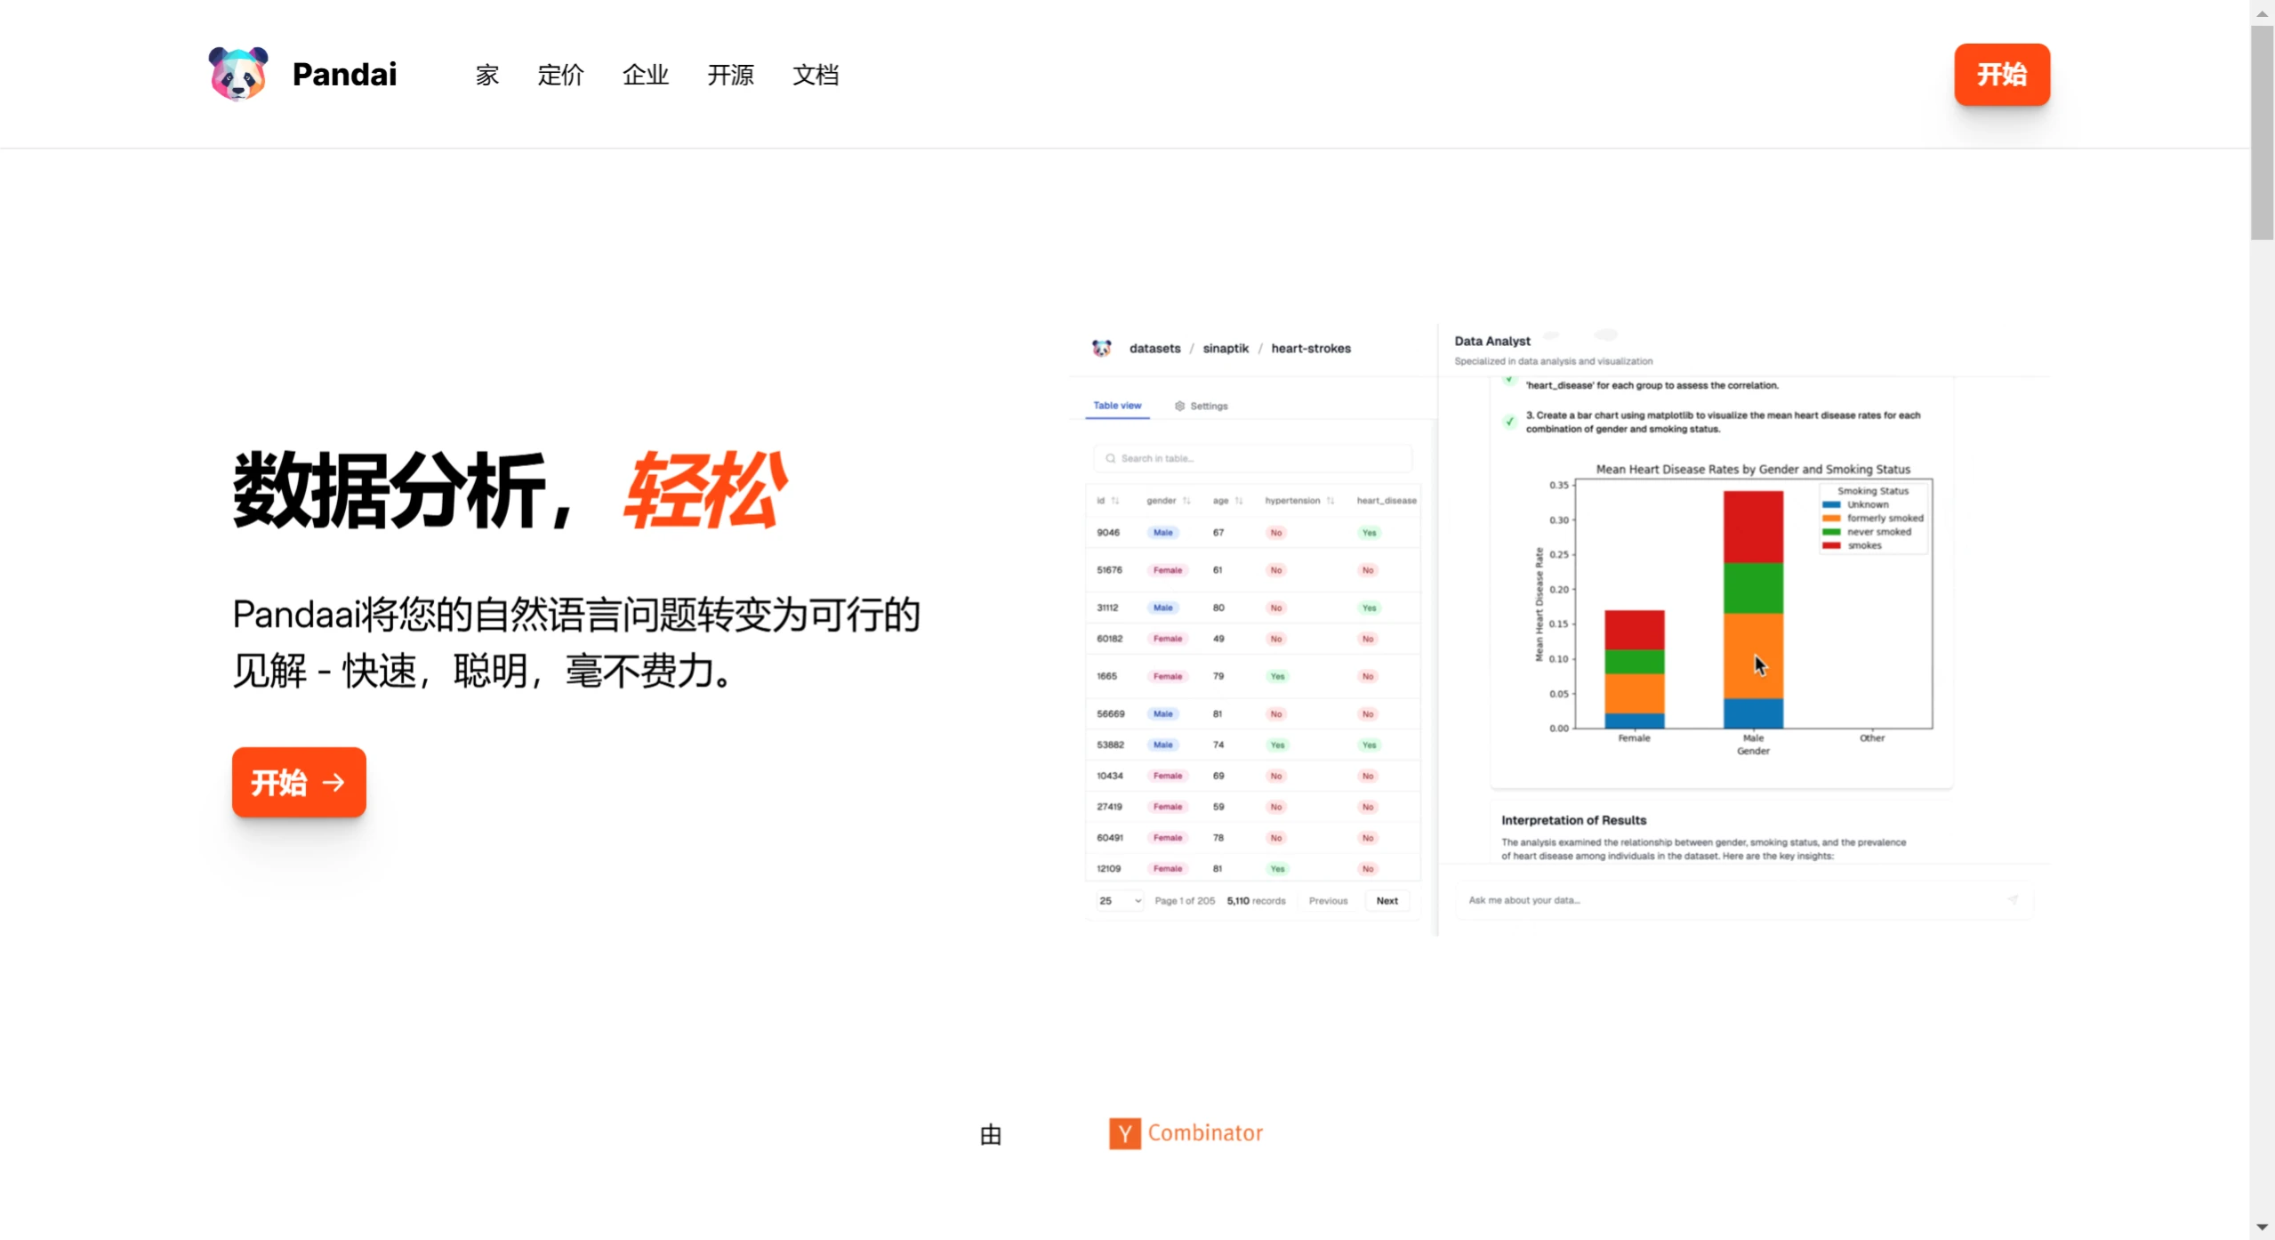Go to Next page of table records
The width and height of the screenshot is (2275, 1240).
click(x=1387, y=900)
